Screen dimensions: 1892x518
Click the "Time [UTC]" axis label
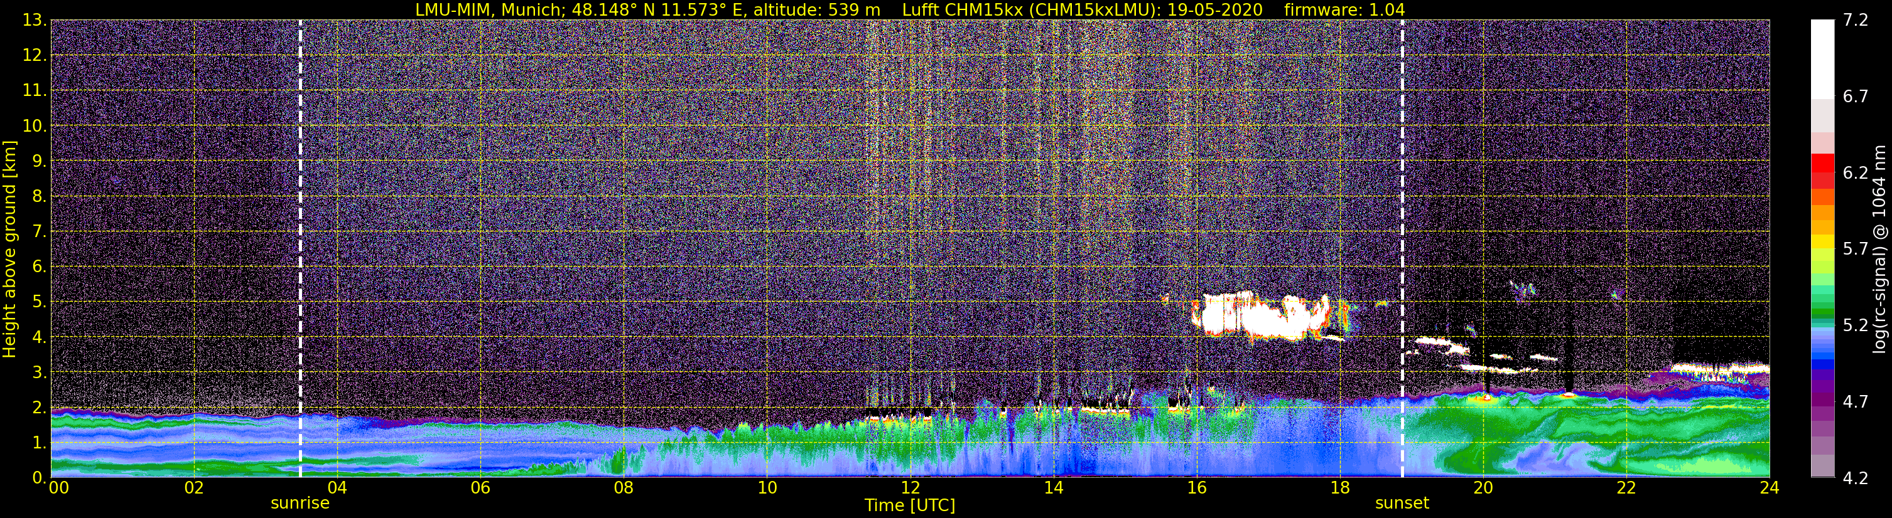coord(910,505)
